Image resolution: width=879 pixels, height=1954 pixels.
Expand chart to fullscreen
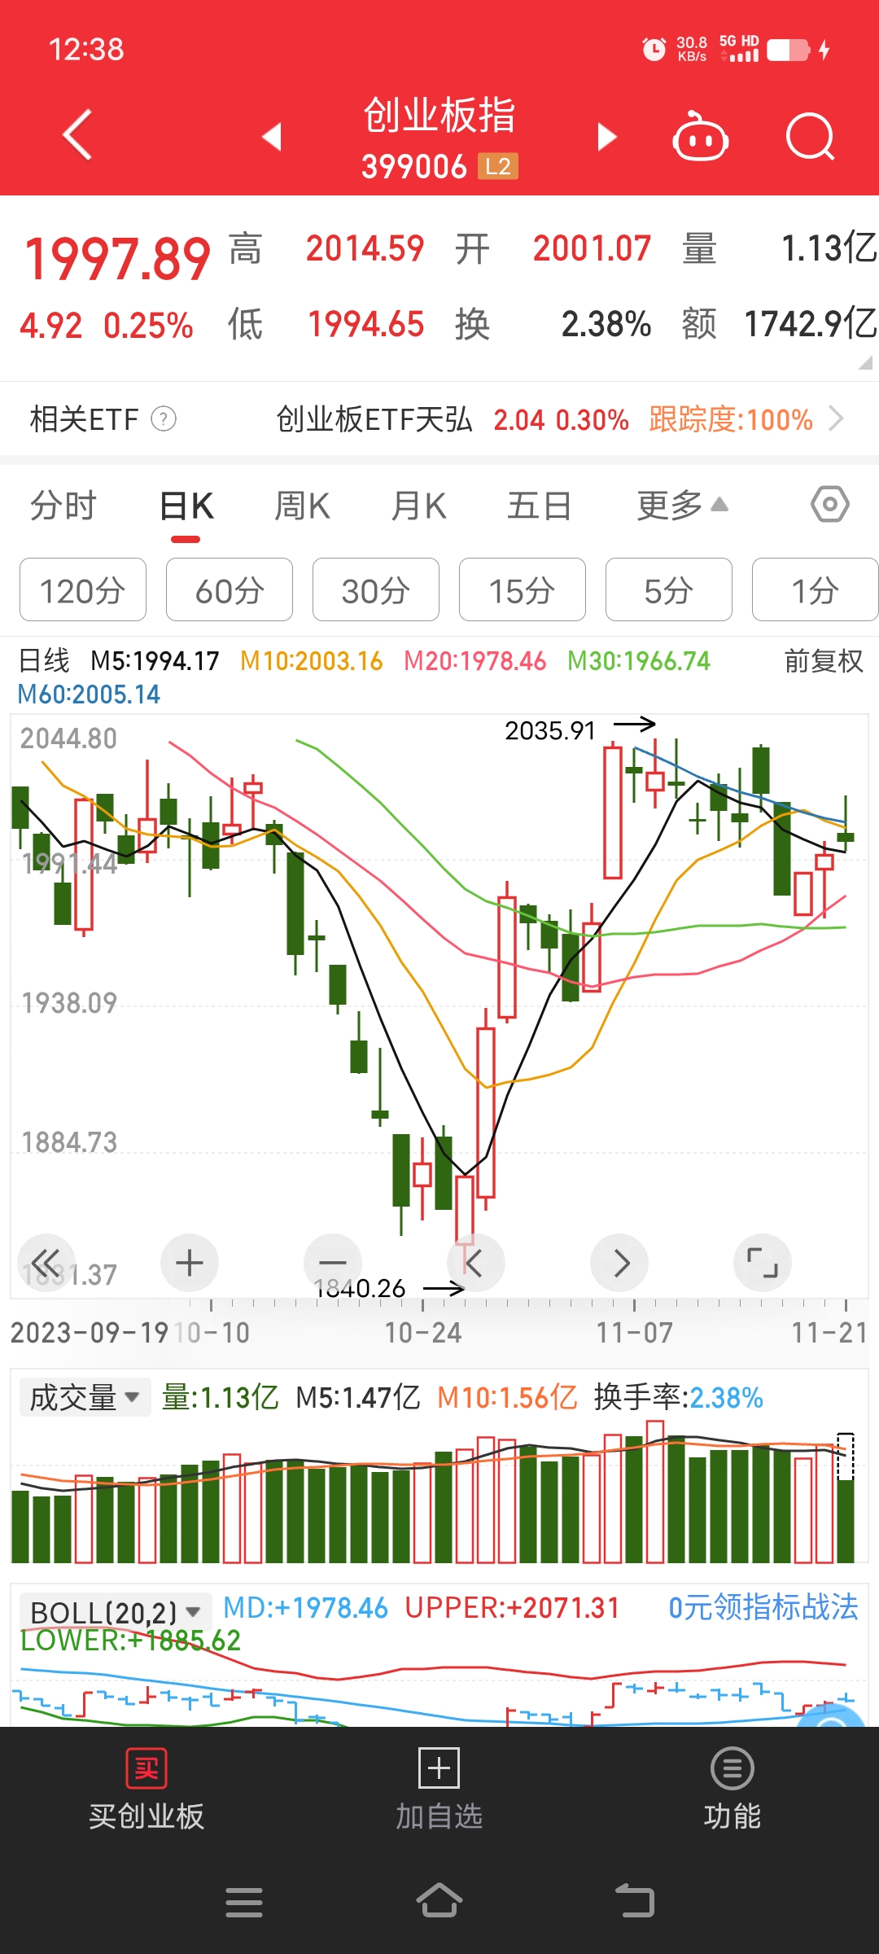coord(763,1263)
